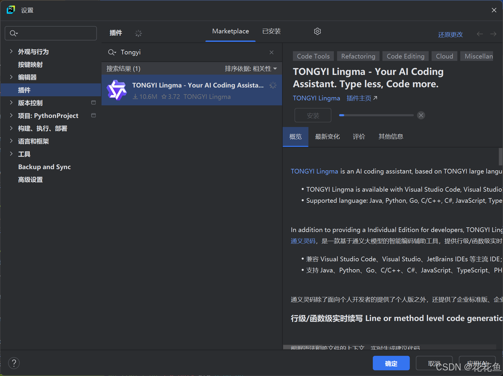Open the TONGYI Lingma link in description
The width and height of the screenshot is (503, 376).
[x=314, y=171]
